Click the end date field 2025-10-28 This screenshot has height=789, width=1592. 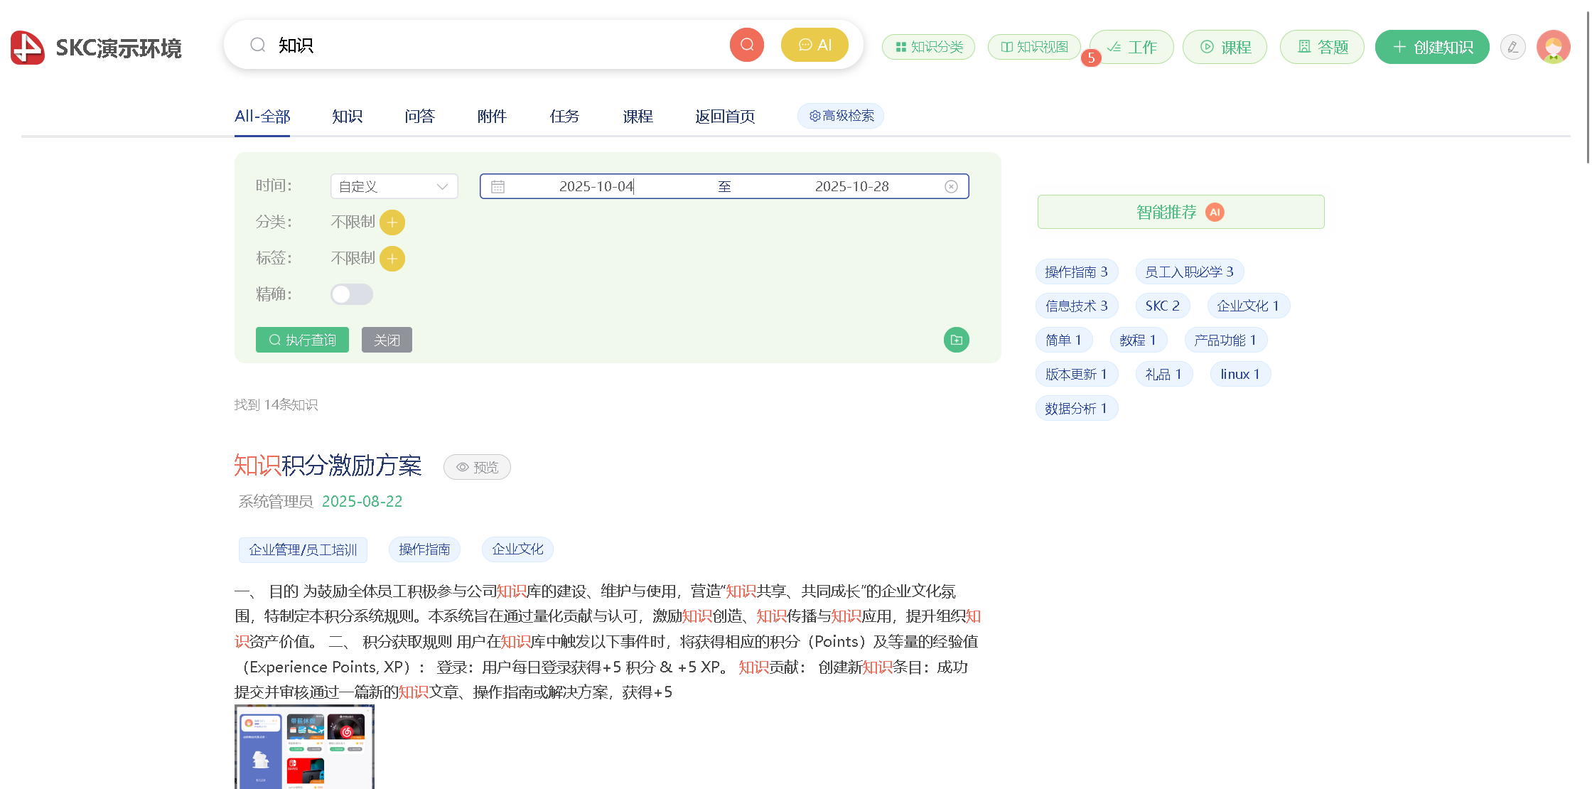[x=851, y=186]
